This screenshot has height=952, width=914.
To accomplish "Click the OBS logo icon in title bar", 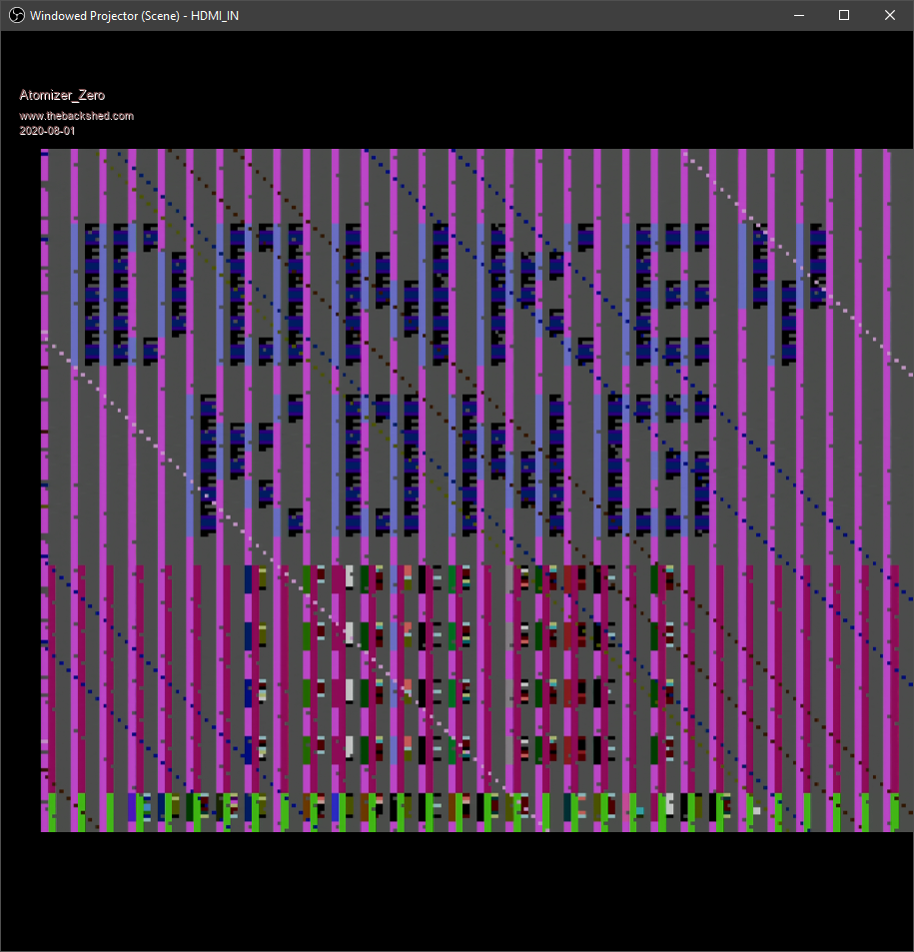I will [16, 15].
